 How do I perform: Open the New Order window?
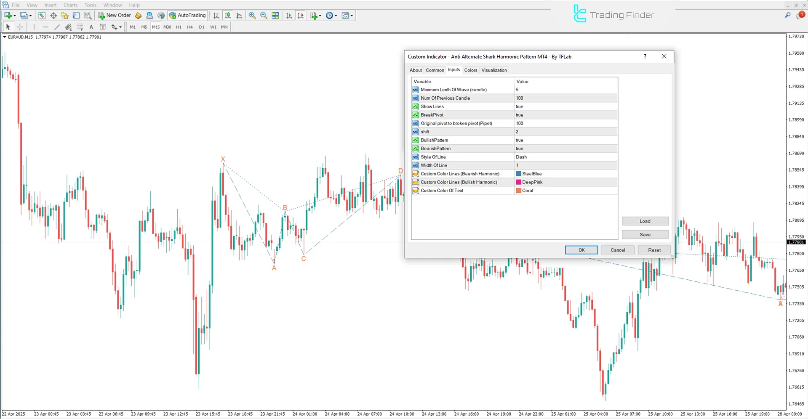[114, 15]
